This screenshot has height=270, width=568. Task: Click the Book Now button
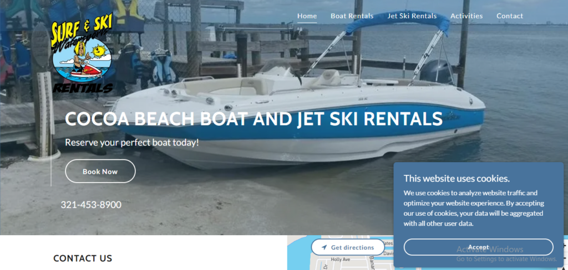point(100,172)
